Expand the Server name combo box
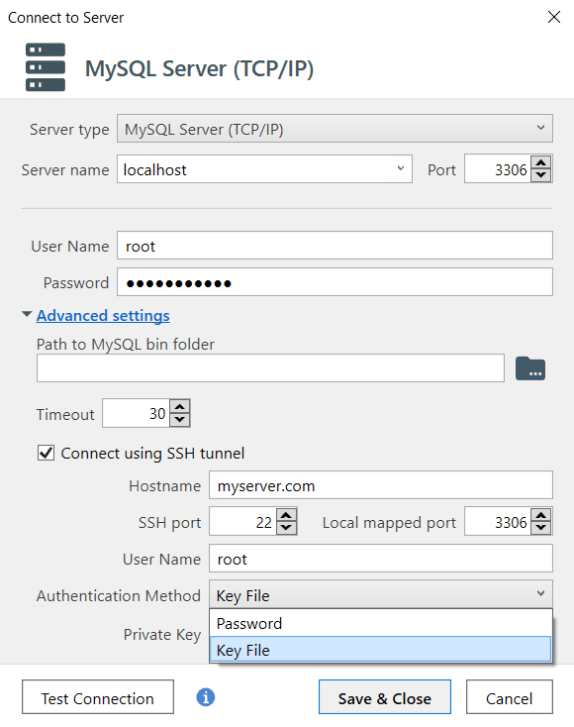574x727 pixels. [401, 168]
